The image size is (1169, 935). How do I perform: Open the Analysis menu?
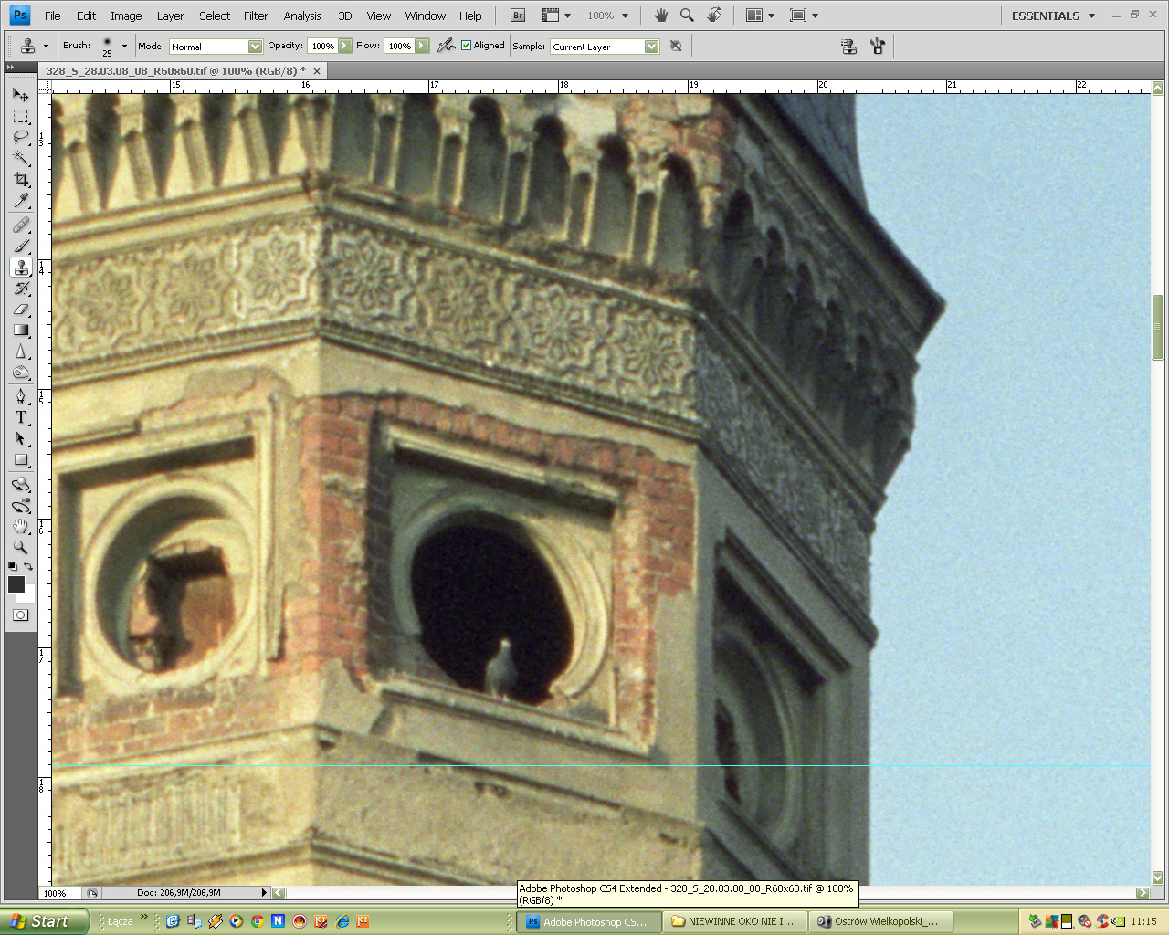click(x=302, y=16)
